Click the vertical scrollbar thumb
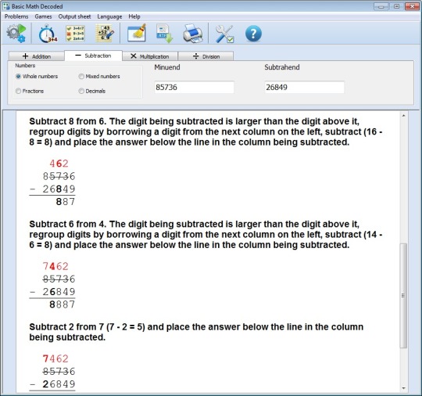This screenshot has width=422, height=396. pos(403,296)
